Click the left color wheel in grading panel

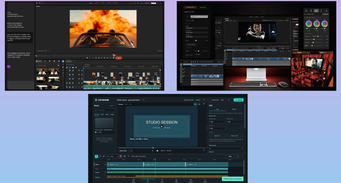309,24
